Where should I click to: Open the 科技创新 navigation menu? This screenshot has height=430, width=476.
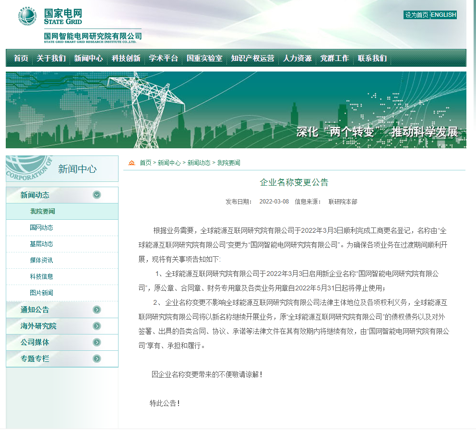pos(126,58)
